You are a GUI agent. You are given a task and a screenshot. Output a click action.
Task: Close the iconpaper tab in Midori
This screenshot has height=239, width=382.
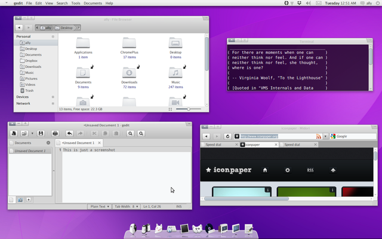(x=276, y=145)
